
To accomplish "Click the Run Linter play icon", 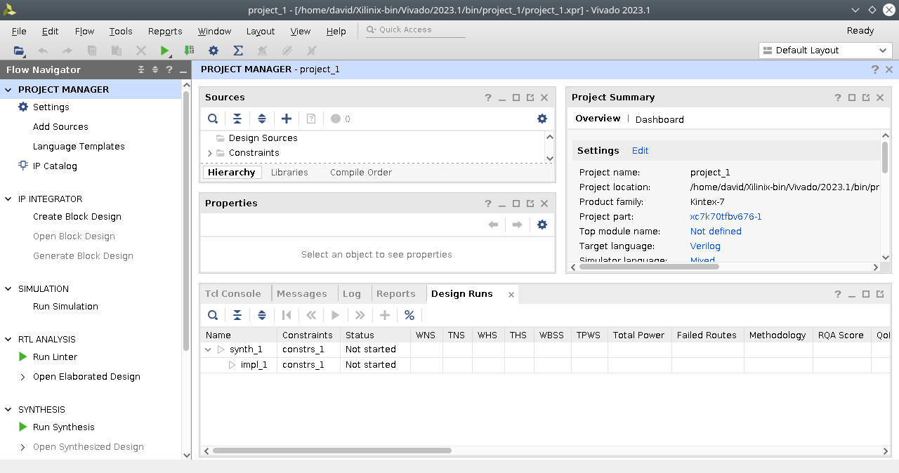I will 22,357.
